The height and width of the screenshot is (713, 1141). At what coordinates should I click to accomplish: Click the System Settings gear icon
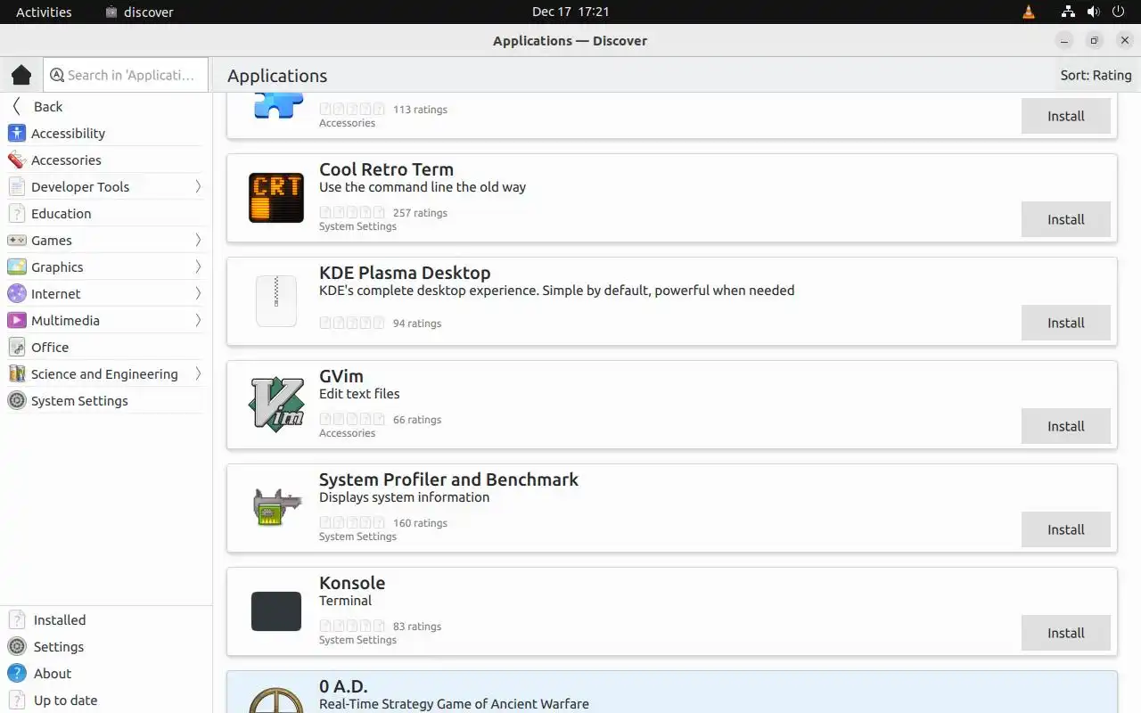click(16, 400)
